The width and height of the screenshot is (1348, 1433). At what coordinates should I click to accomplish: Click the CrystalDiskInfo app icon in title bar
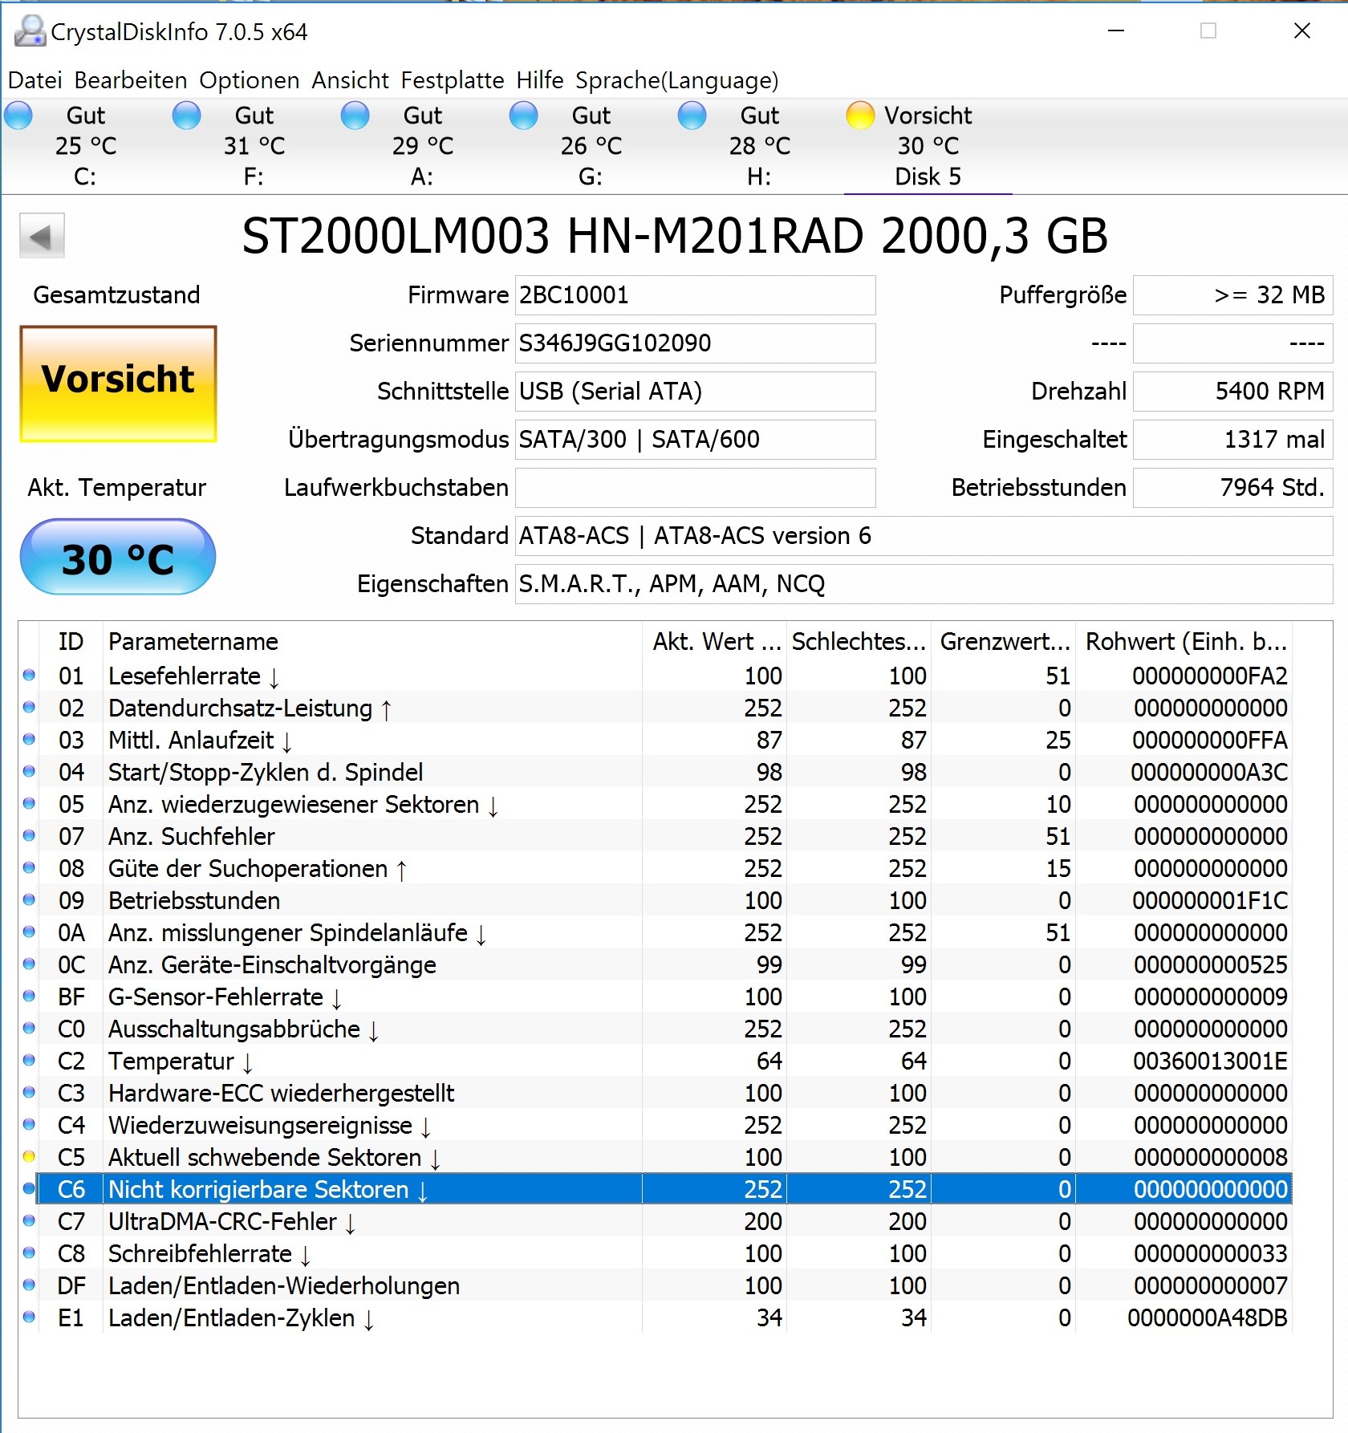tap(30, 31)
